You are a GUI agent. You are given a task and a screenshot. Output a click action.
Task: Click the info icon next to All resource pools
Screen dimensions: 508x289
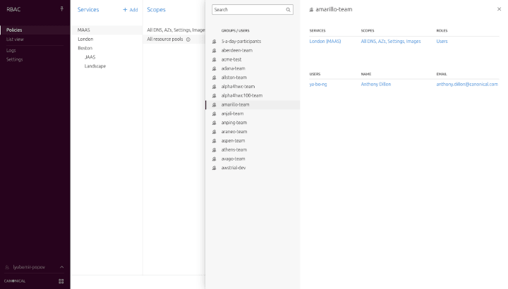(x=188, y=39)
